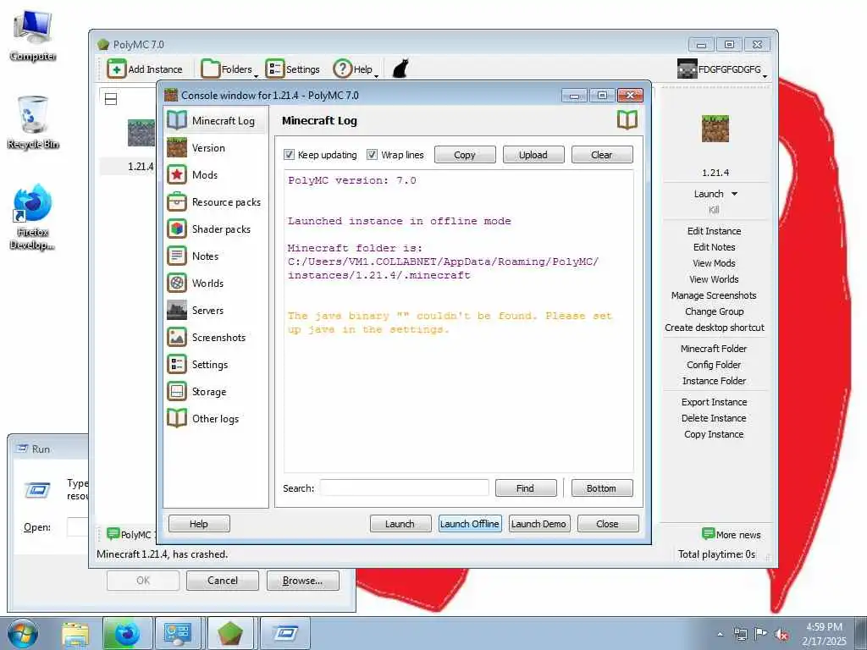Click Launch Offline button
867x650 pixels.
pyautogui.click(x=470, y=523)
